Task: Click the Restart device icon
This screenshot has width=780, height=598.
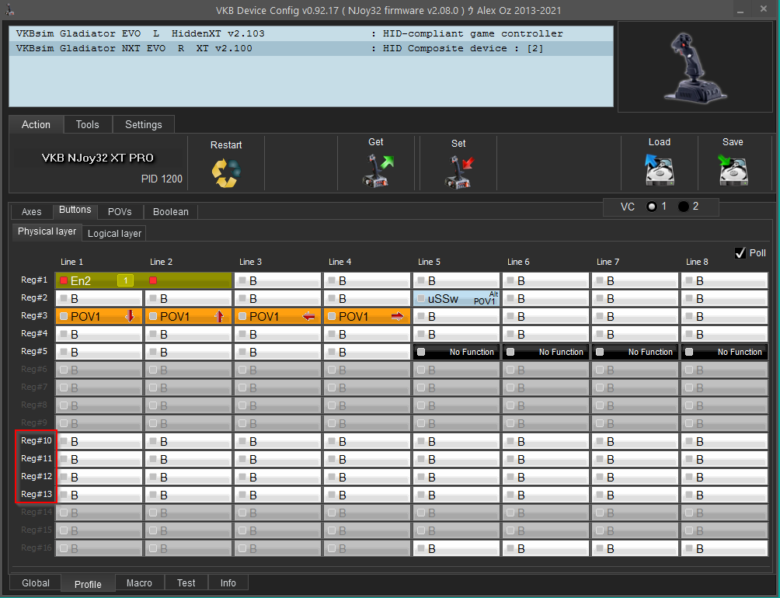Action: (x=226, y=172)
